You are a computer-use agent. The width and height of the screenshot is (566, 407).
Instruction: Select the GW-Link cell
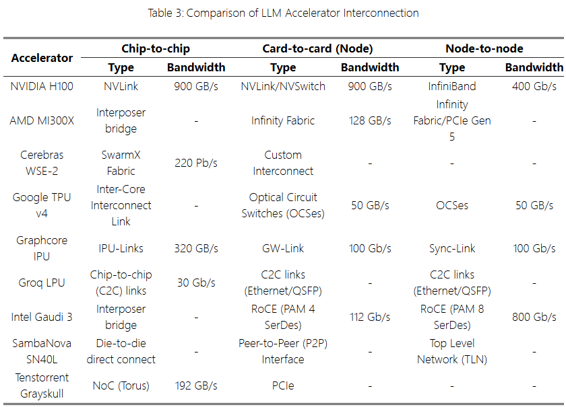coord(283,248)
